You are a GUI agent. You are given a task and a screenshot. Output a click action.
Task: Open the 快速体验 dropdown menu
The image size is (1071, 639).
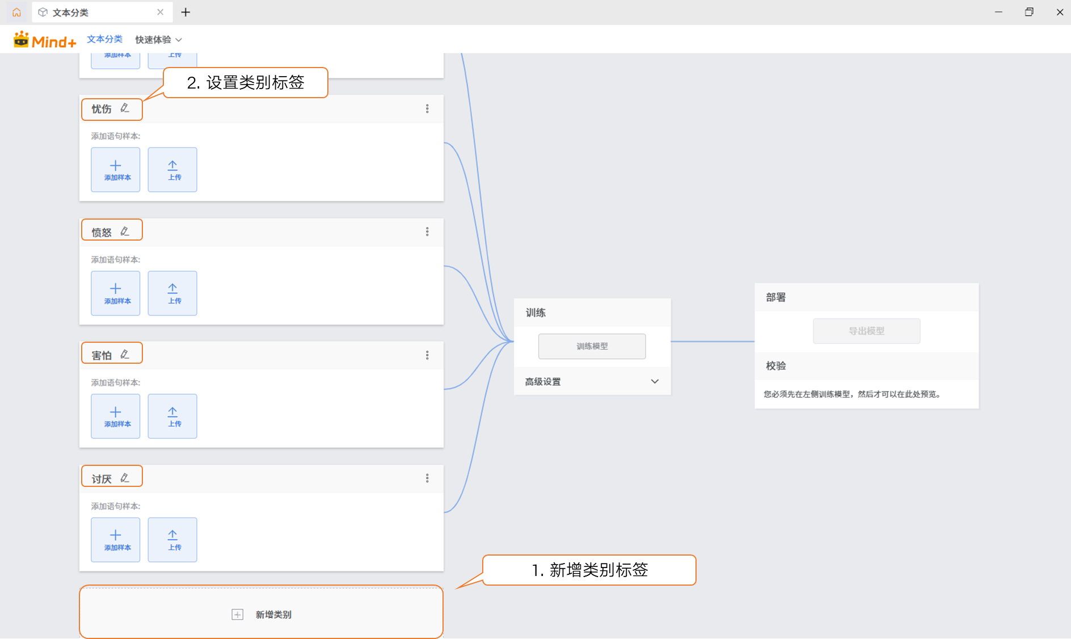click(x=158, y=40)
